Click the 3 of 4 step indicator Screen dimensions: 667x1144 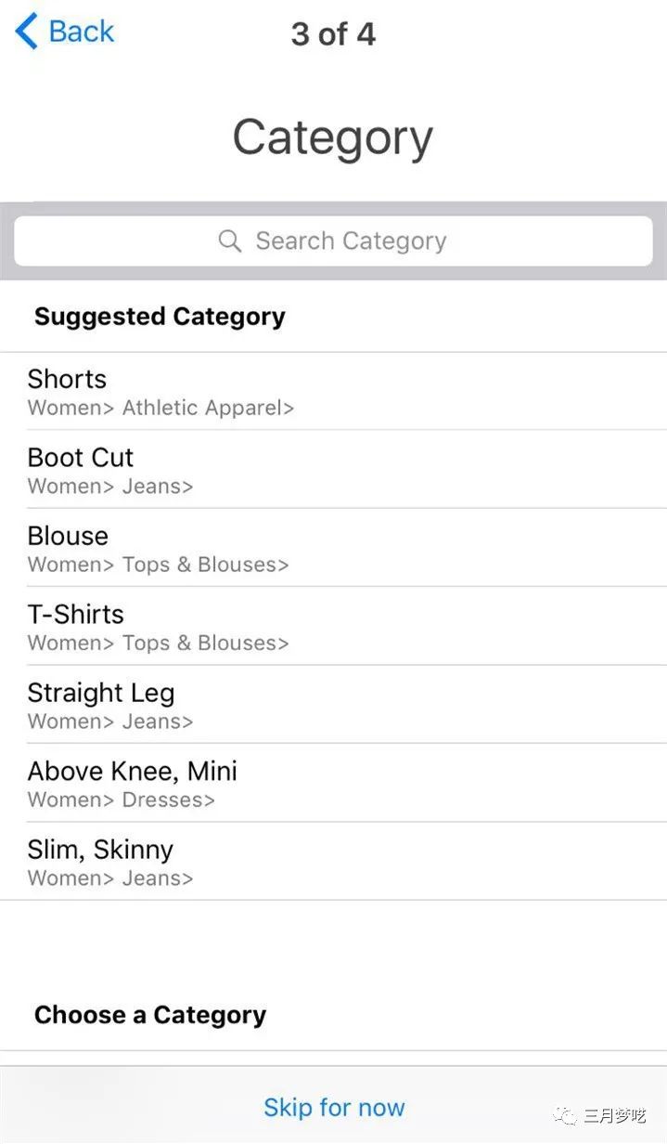point(333,34)
